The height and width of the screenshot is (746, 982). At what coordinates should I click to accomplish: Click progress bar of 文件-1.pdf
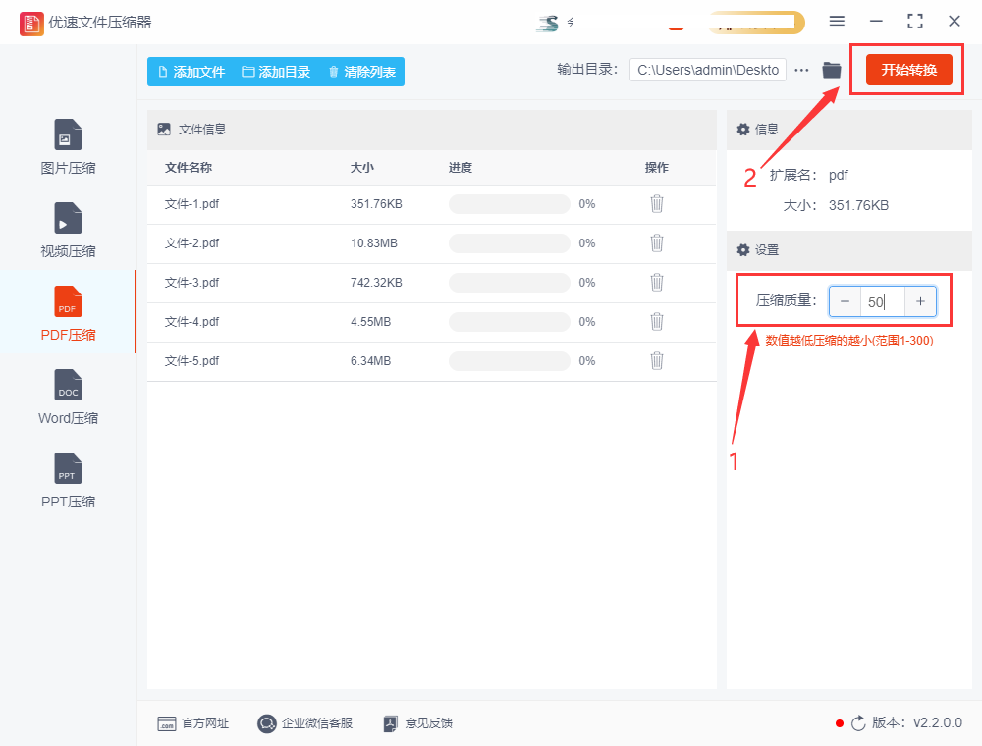tap(509, 204)
